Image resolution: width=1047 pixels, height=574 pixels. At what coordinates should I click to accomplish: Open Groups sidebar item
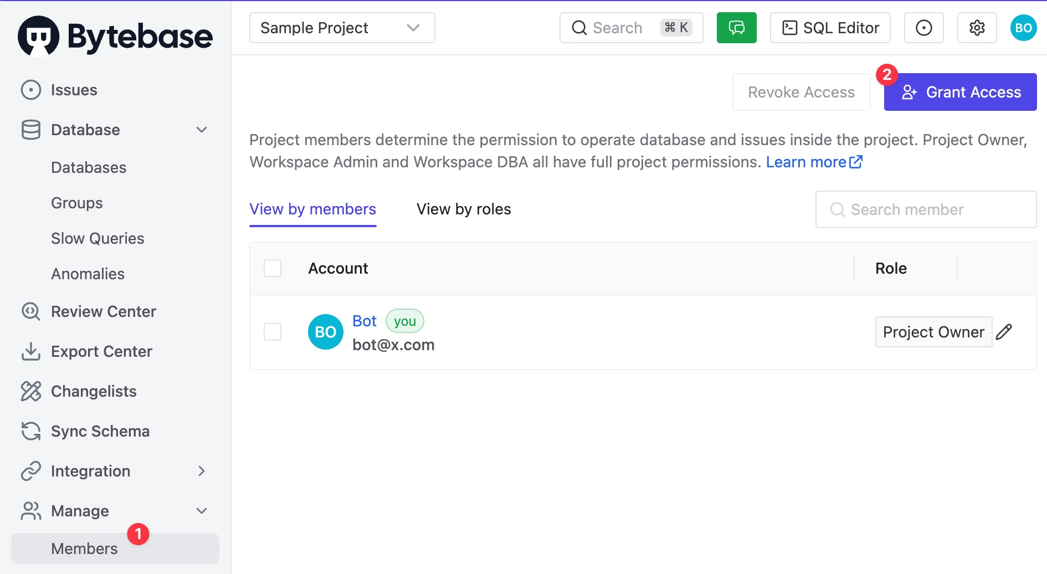77,203
